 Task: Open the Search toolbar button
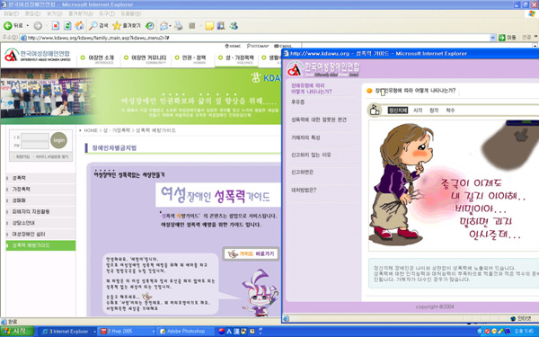[99, 26]
